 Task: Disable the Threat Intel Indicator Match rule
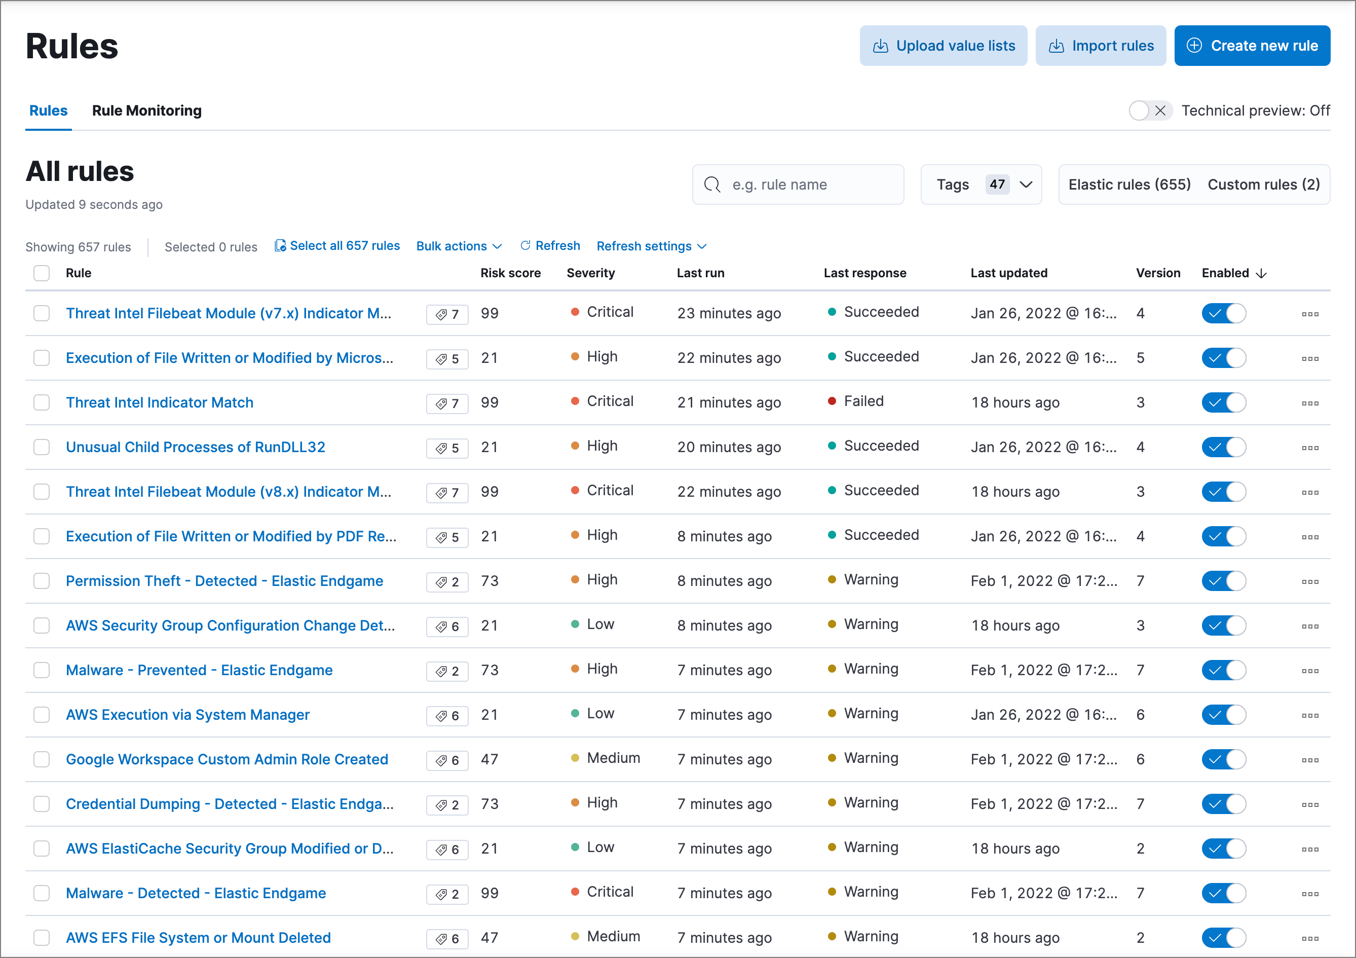tap(1223, 403)
